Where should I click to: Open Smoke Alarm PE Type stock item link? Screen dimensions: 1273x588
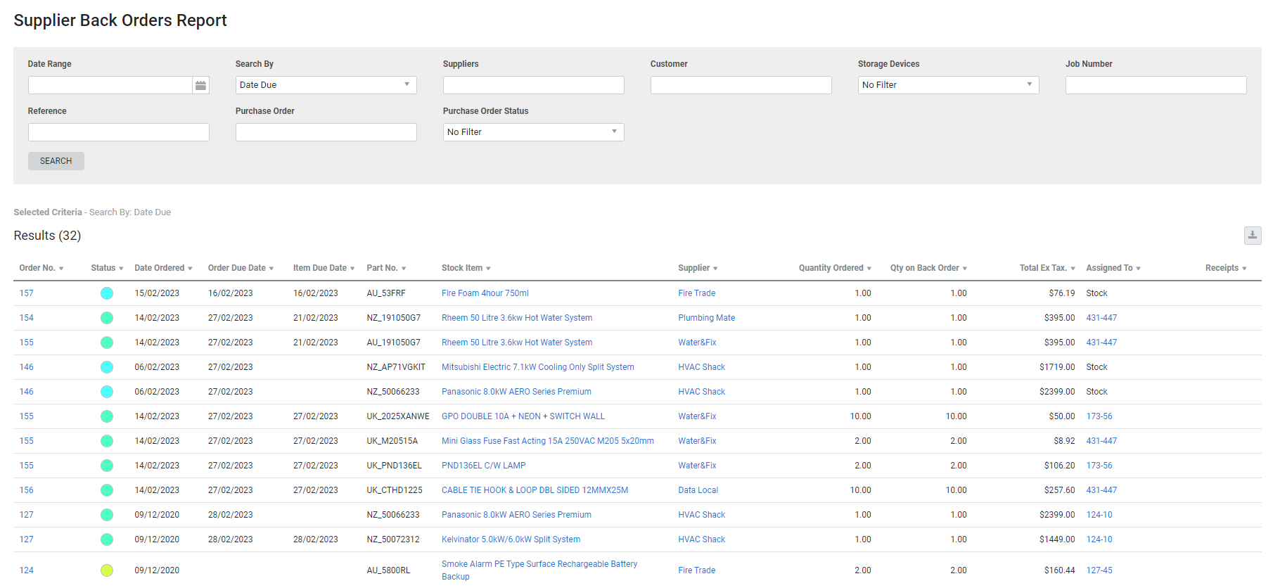pos(539,570)
